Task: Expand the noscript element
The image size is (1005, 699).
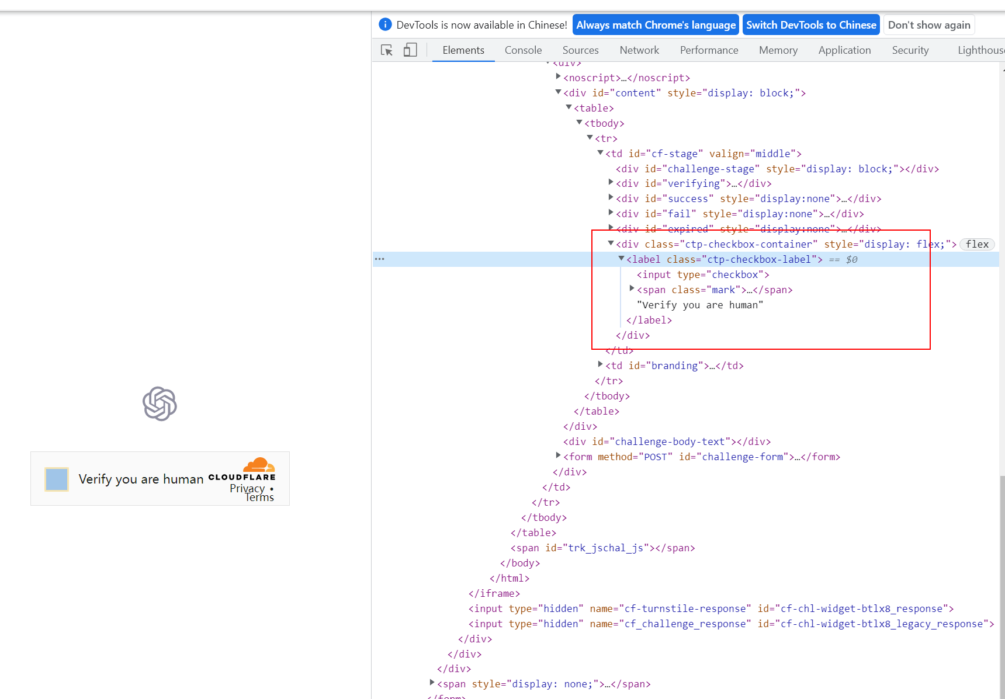Action: click(558, 76)
